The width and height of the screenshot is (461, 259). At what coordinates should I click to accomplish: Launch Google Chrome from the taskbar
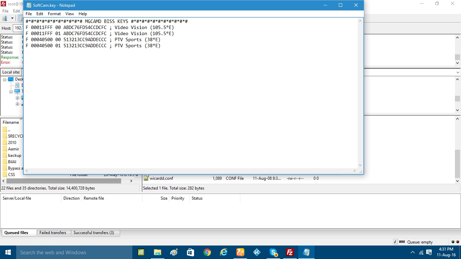207,252
